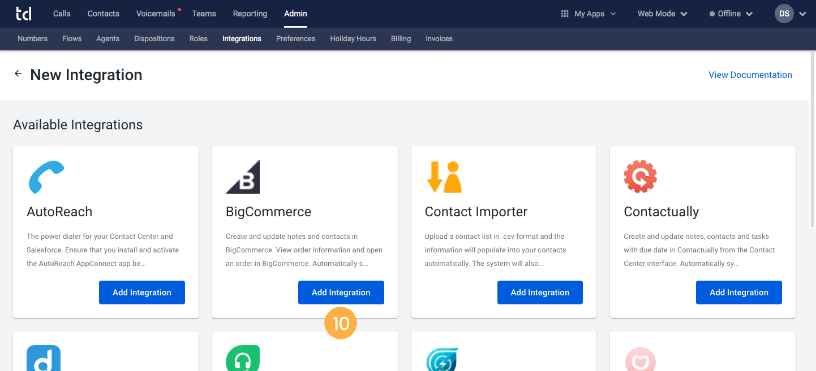Select the Admin tab

tap(295, 14)
